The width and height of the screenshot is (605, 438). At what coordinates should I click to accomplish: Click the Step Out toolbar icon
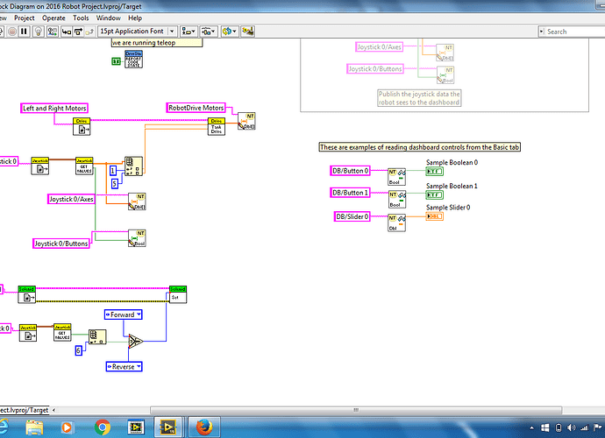89,32
